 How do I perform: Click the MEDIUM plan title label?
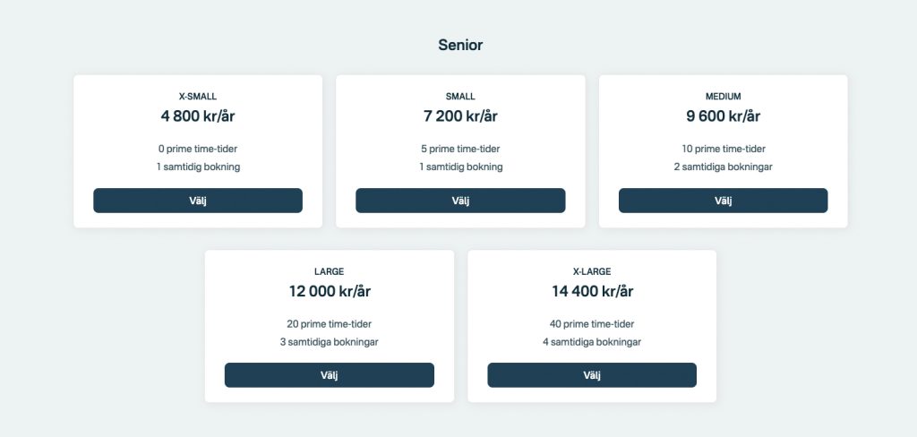[723, 97]
